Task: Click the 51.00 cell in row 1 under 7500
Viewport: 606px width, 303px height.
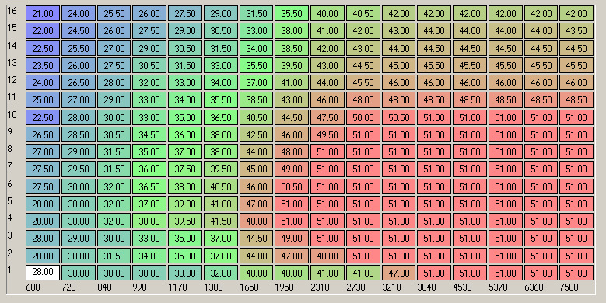Action: (576, 273)
